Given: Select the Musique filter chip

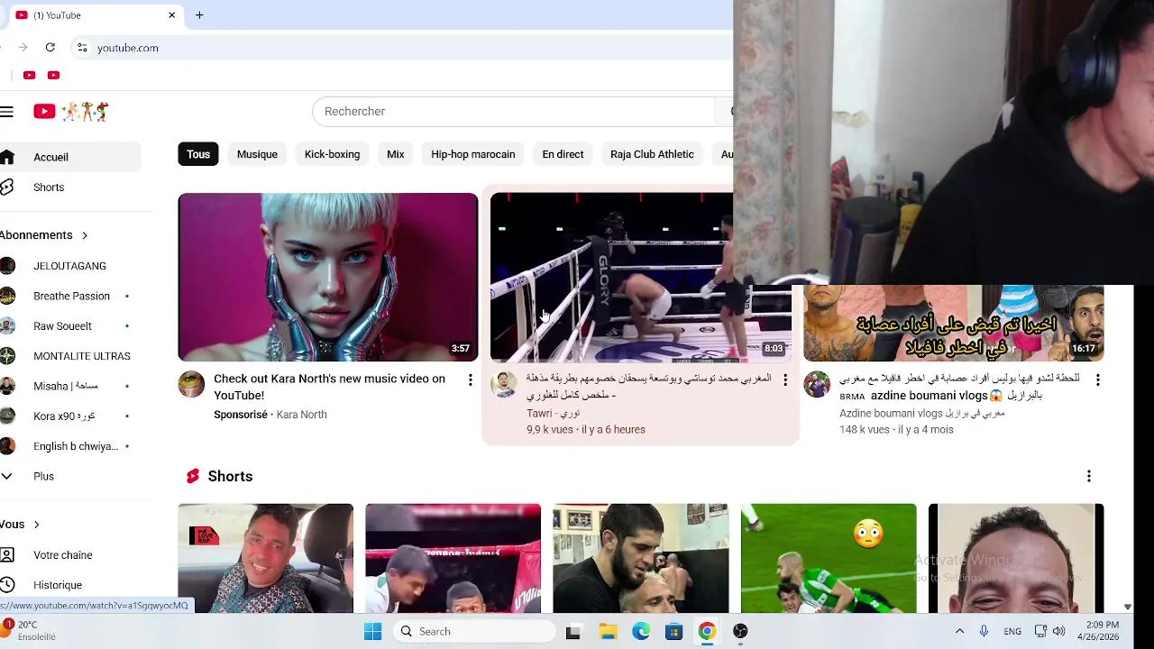Looking at the screenshot, I should [x=257, y=154].
